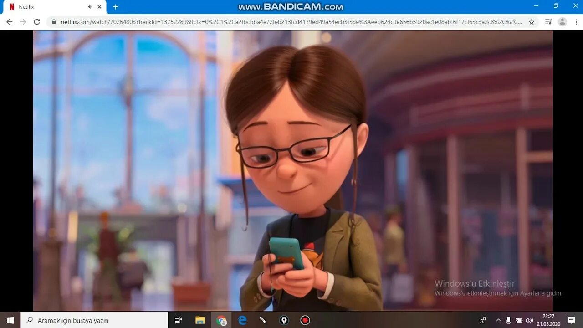Open File Explorer from taskbar

(200, 320)
